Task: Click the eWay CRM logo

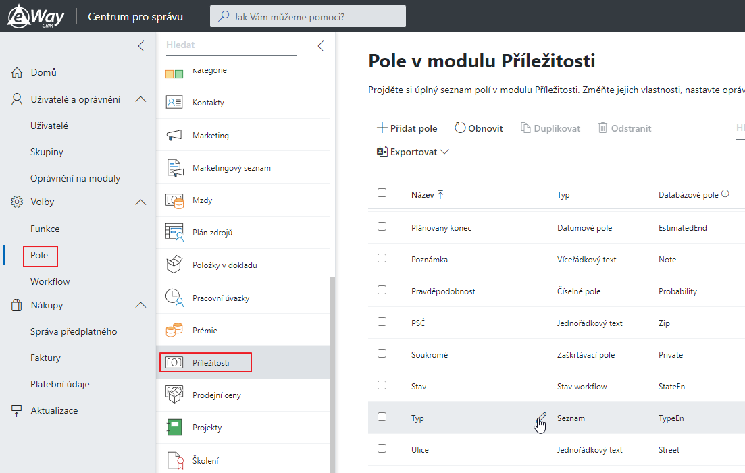Action: click(x=36, y=16)
